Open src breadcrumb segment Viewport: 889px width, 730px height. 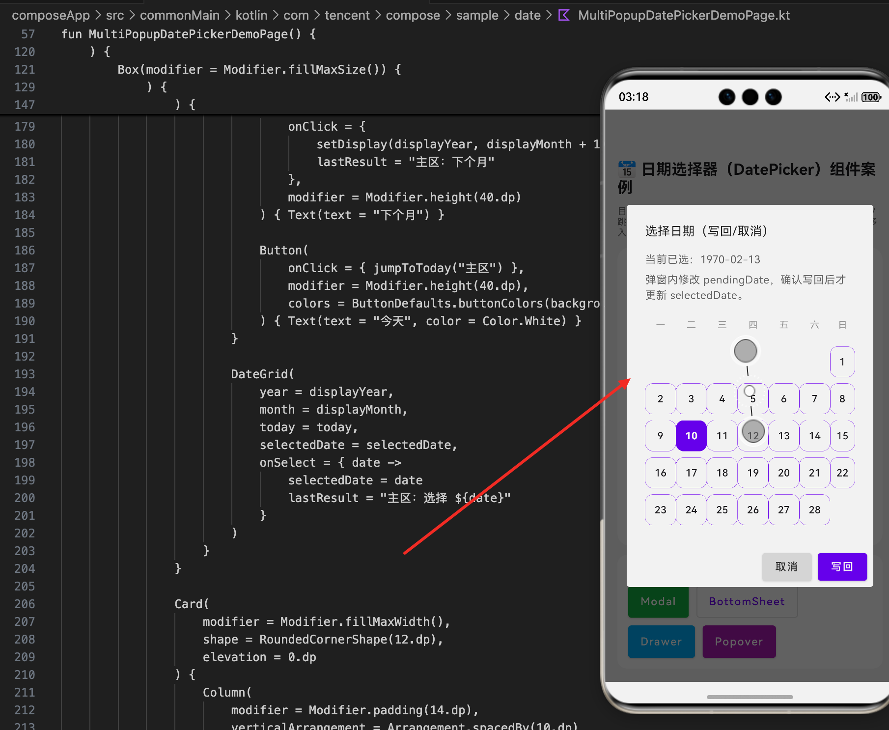tap(115, 15)
